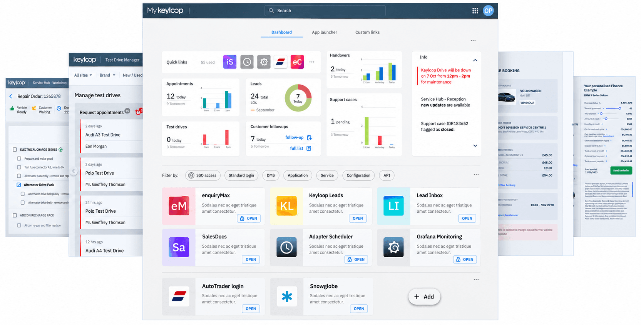The width and height of the screenshot is (641, 325).
Task: Click OPEN on Snowglobe card
Action: [x=359, y=308]
